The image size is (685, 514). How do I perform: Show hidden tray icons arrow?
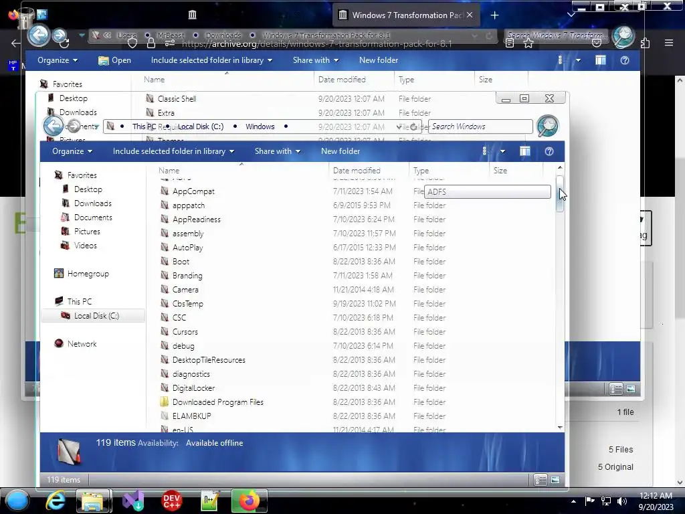click(x=573, y=501)
